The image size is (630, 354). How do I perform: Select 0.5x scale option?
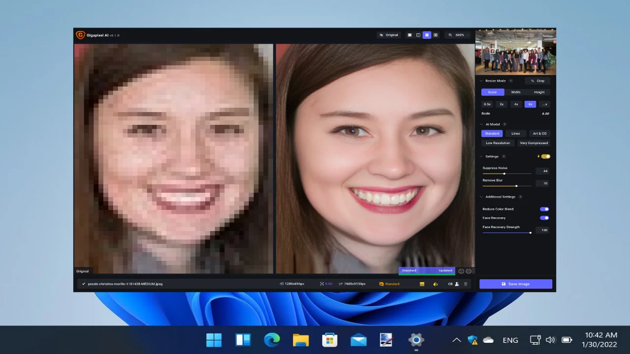click(487, 104)
